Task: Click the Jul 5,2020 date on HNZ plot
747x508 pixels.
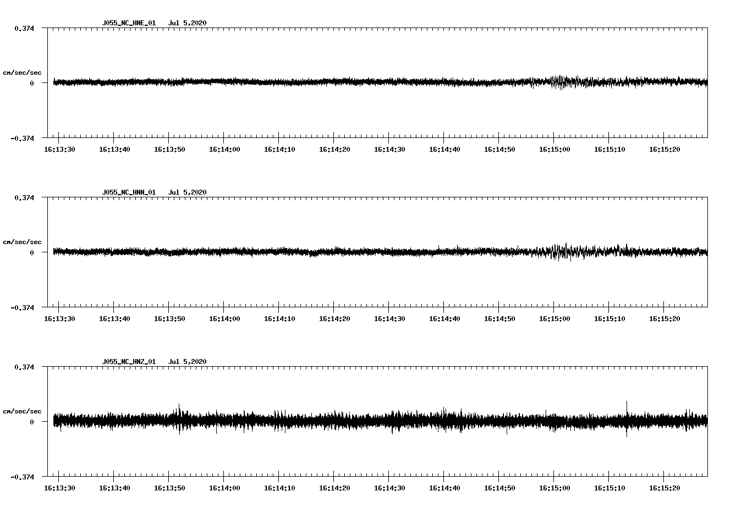Action: tap(188, 362)
